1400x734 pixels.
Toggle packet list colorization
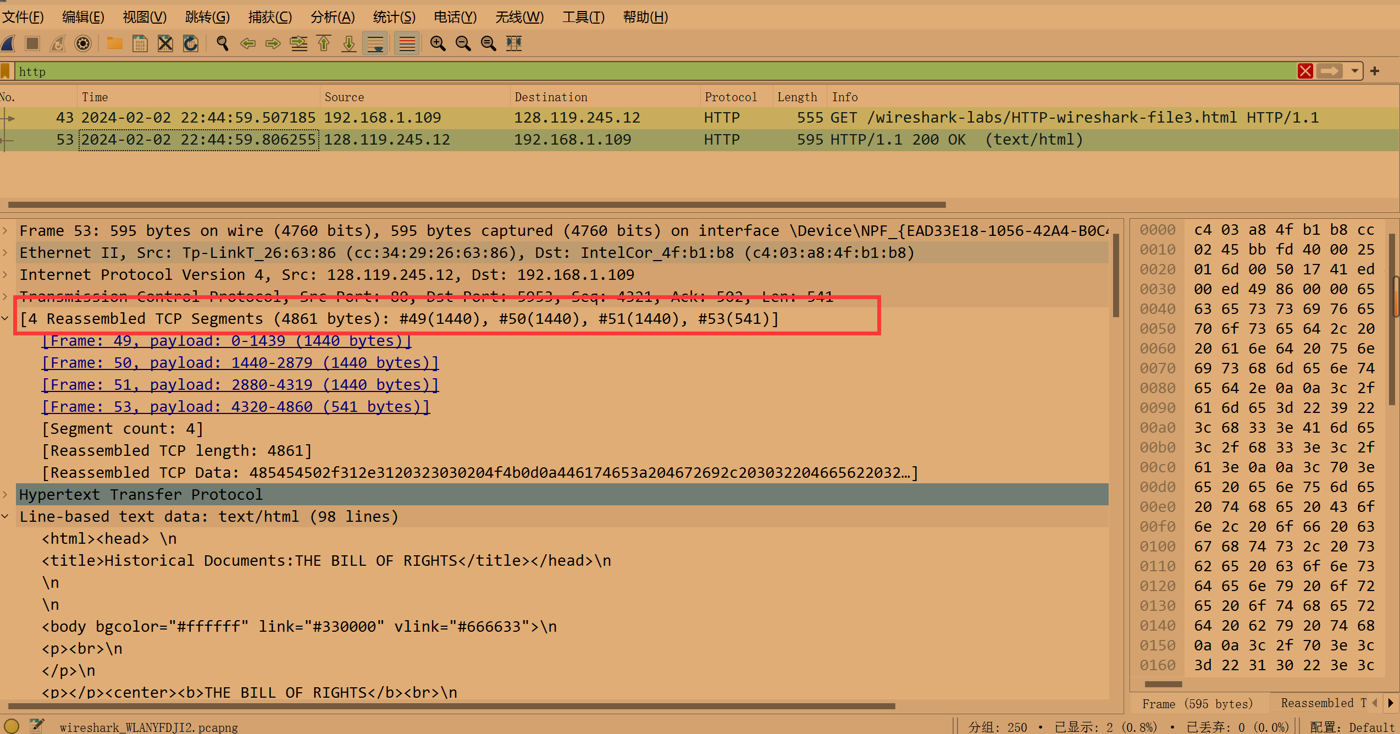tap(407, 43)
